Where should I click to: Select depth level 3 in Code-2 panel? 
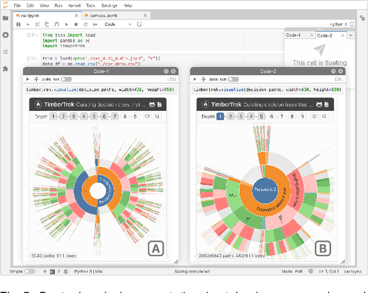240,117
